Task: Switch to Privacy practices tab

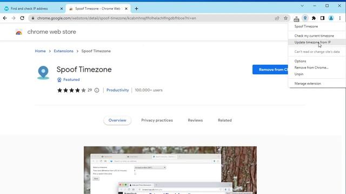Action: point(157,120)
